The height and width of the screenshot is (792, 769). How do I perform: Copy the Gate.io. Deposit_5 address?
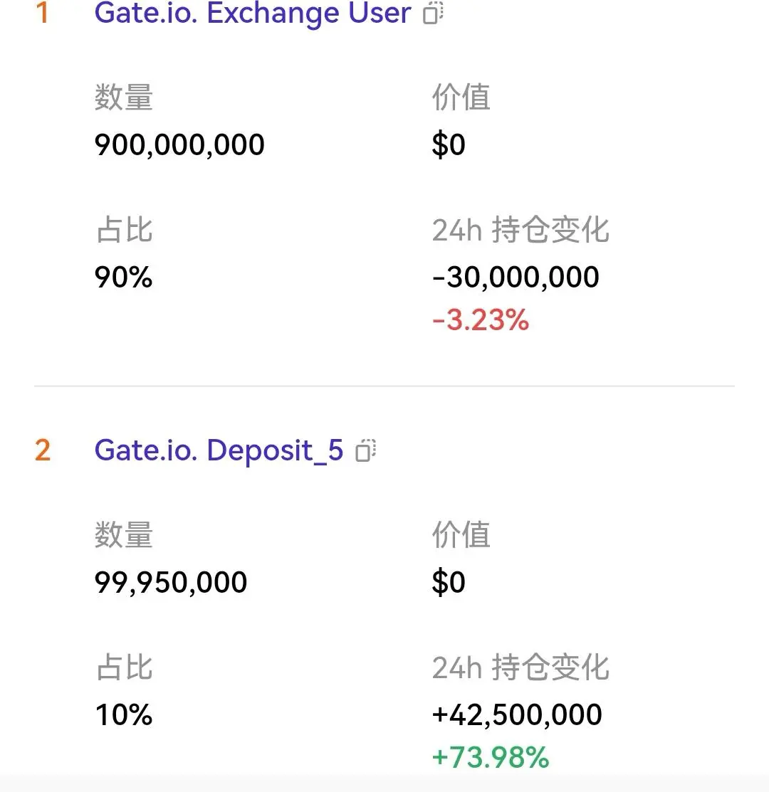(x=366, y=450)
